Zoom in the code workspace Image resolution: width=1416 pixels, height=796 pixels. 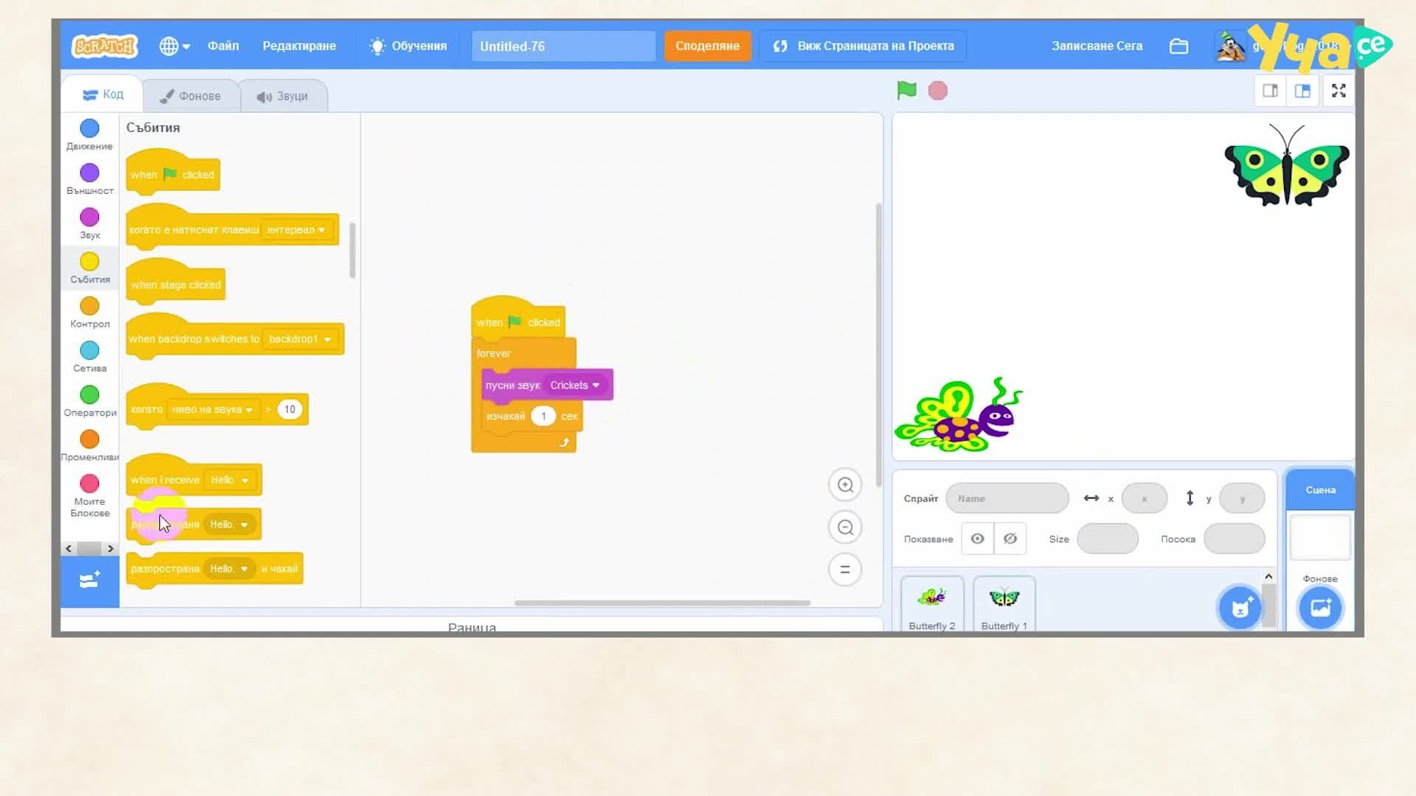tap(845, 485)
